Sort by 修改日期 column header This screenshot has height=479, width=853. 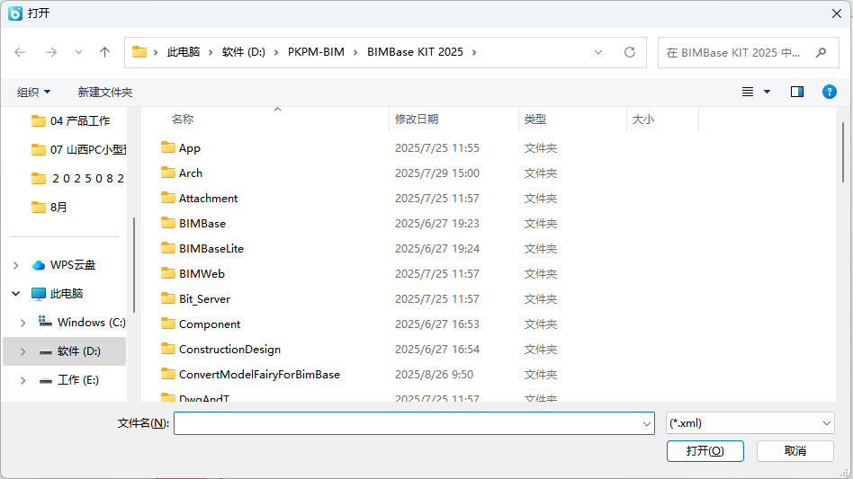coord(417,119)
